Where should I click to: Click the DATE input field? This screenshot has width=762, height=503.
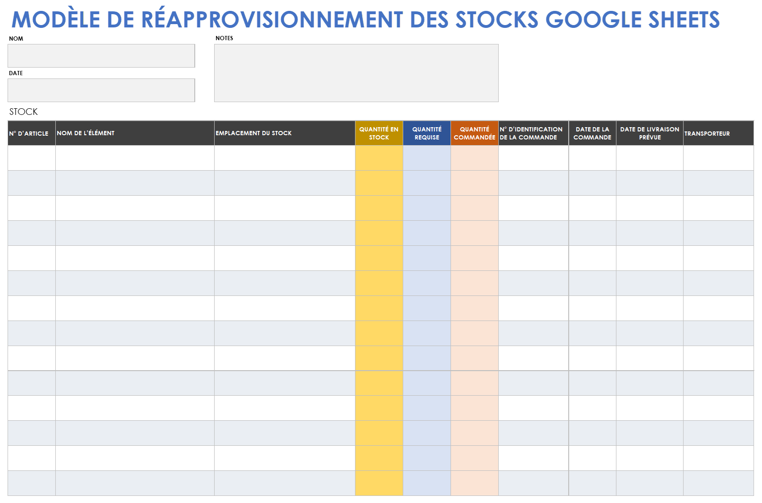pos(101,90)
